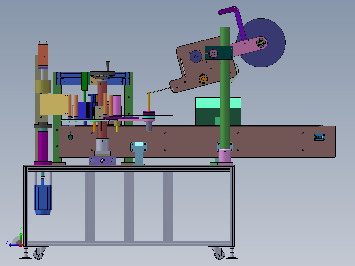This screenshot has height=266, width=355.
Task: Pick the orange-red cylinder block at top left
Action: (x=42, y=55)
